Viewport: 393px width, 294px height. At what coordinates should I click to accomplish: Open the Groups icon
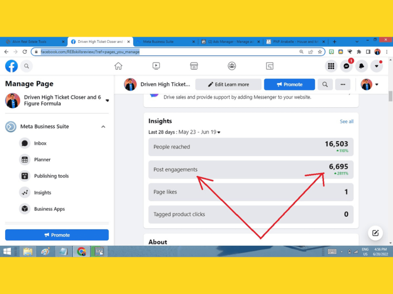pos(232,66)
